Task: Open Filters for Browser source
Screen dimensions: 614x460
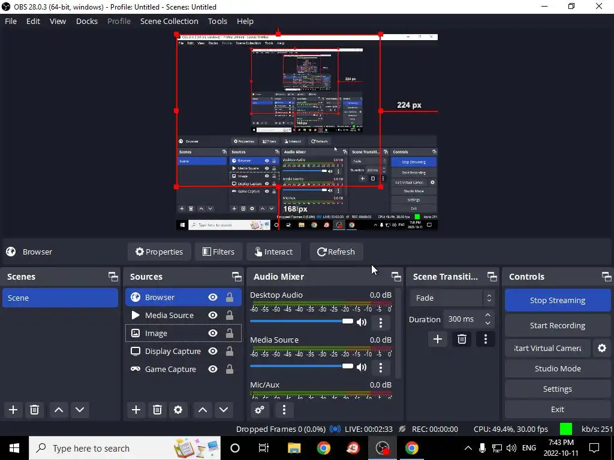Action: pos(218,252)
